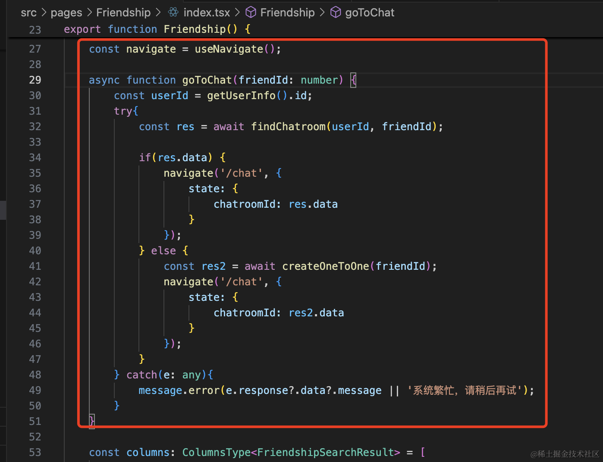Jump to sticky header 'export function Friendship()'
The width and height of the screenshot is (603, 462).
point(157,29)
